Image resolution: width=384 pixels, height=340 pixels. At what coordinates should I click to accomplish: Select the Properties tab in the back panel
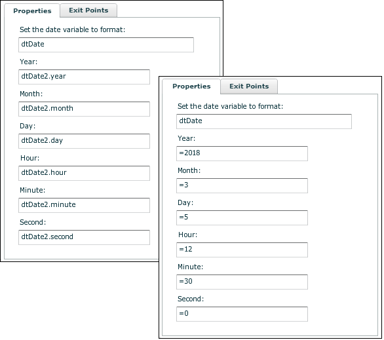pyautogui.click(x=32, y=10)
